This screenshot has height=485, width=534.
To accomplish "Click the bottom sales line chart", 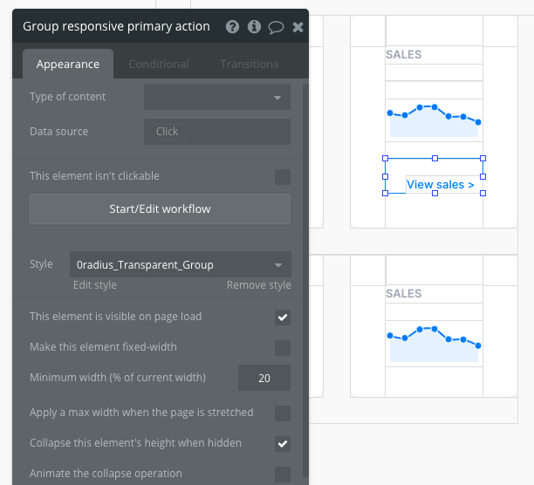I will (x=434, y=344).
